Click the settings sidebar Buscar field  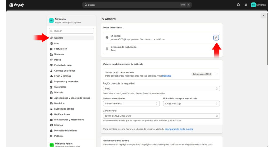coord(71,31)
